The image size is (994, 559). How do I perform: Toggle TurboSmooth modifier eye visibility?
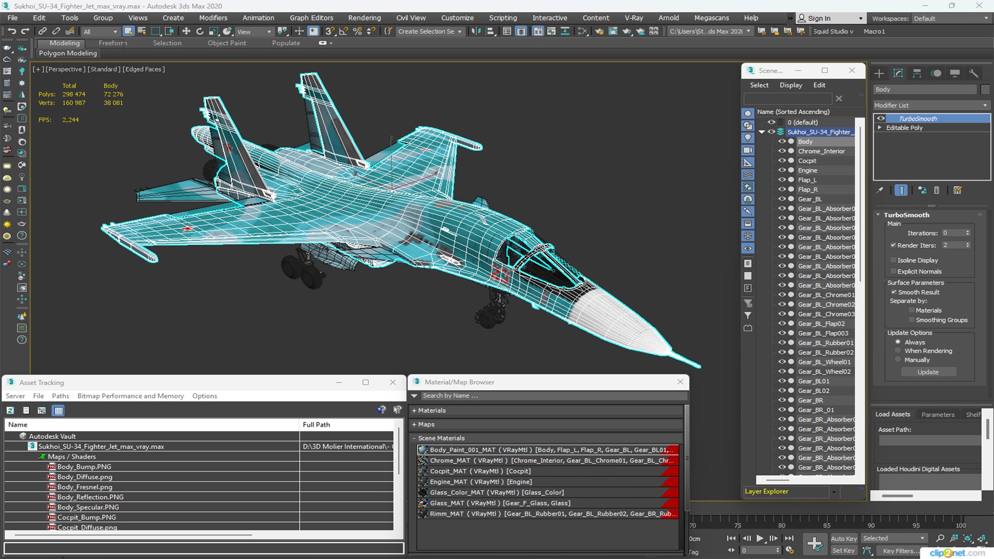(881, 119)
